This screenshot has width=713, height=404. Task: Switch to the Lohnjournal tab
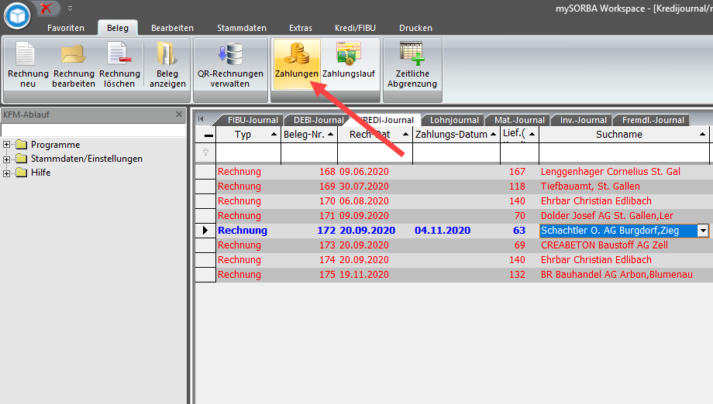coord(454,120)
